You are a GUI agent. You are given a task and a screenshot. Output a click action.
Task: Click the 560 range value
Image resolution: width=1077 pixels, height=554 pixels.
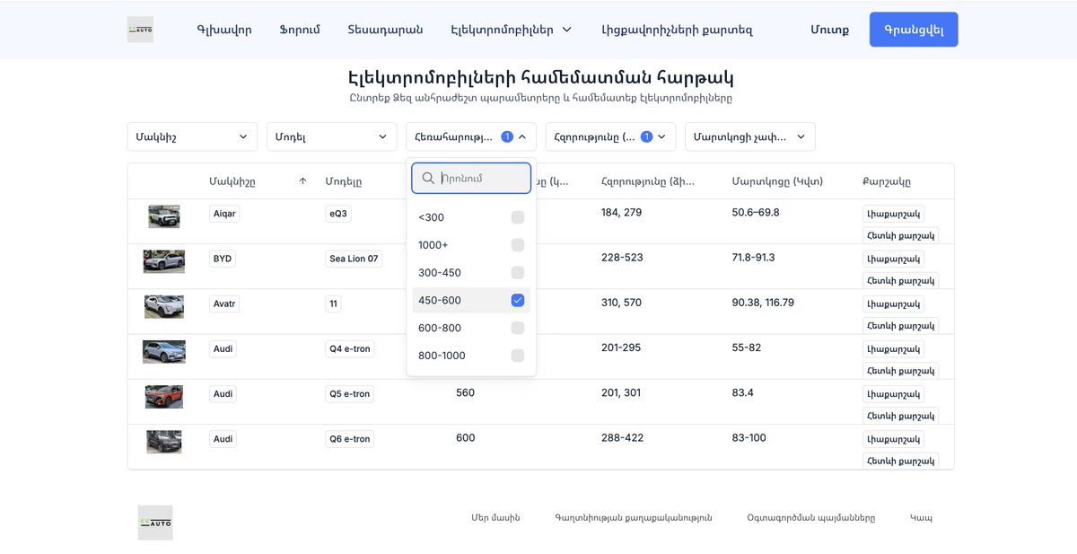pos(465,393)
